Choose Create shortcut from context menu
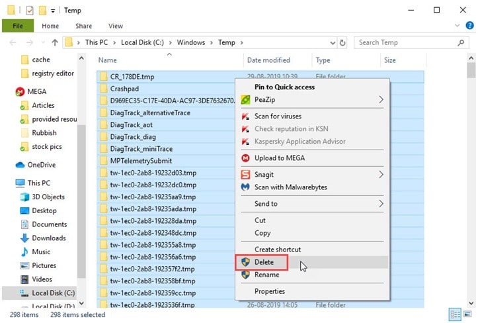 coord(311,250)
